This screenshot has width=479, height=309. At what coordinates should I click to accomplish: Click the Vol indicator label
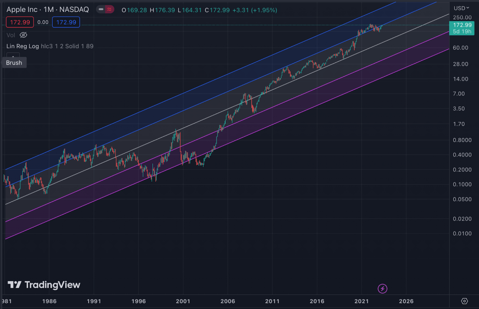click(x=11, y=35)
